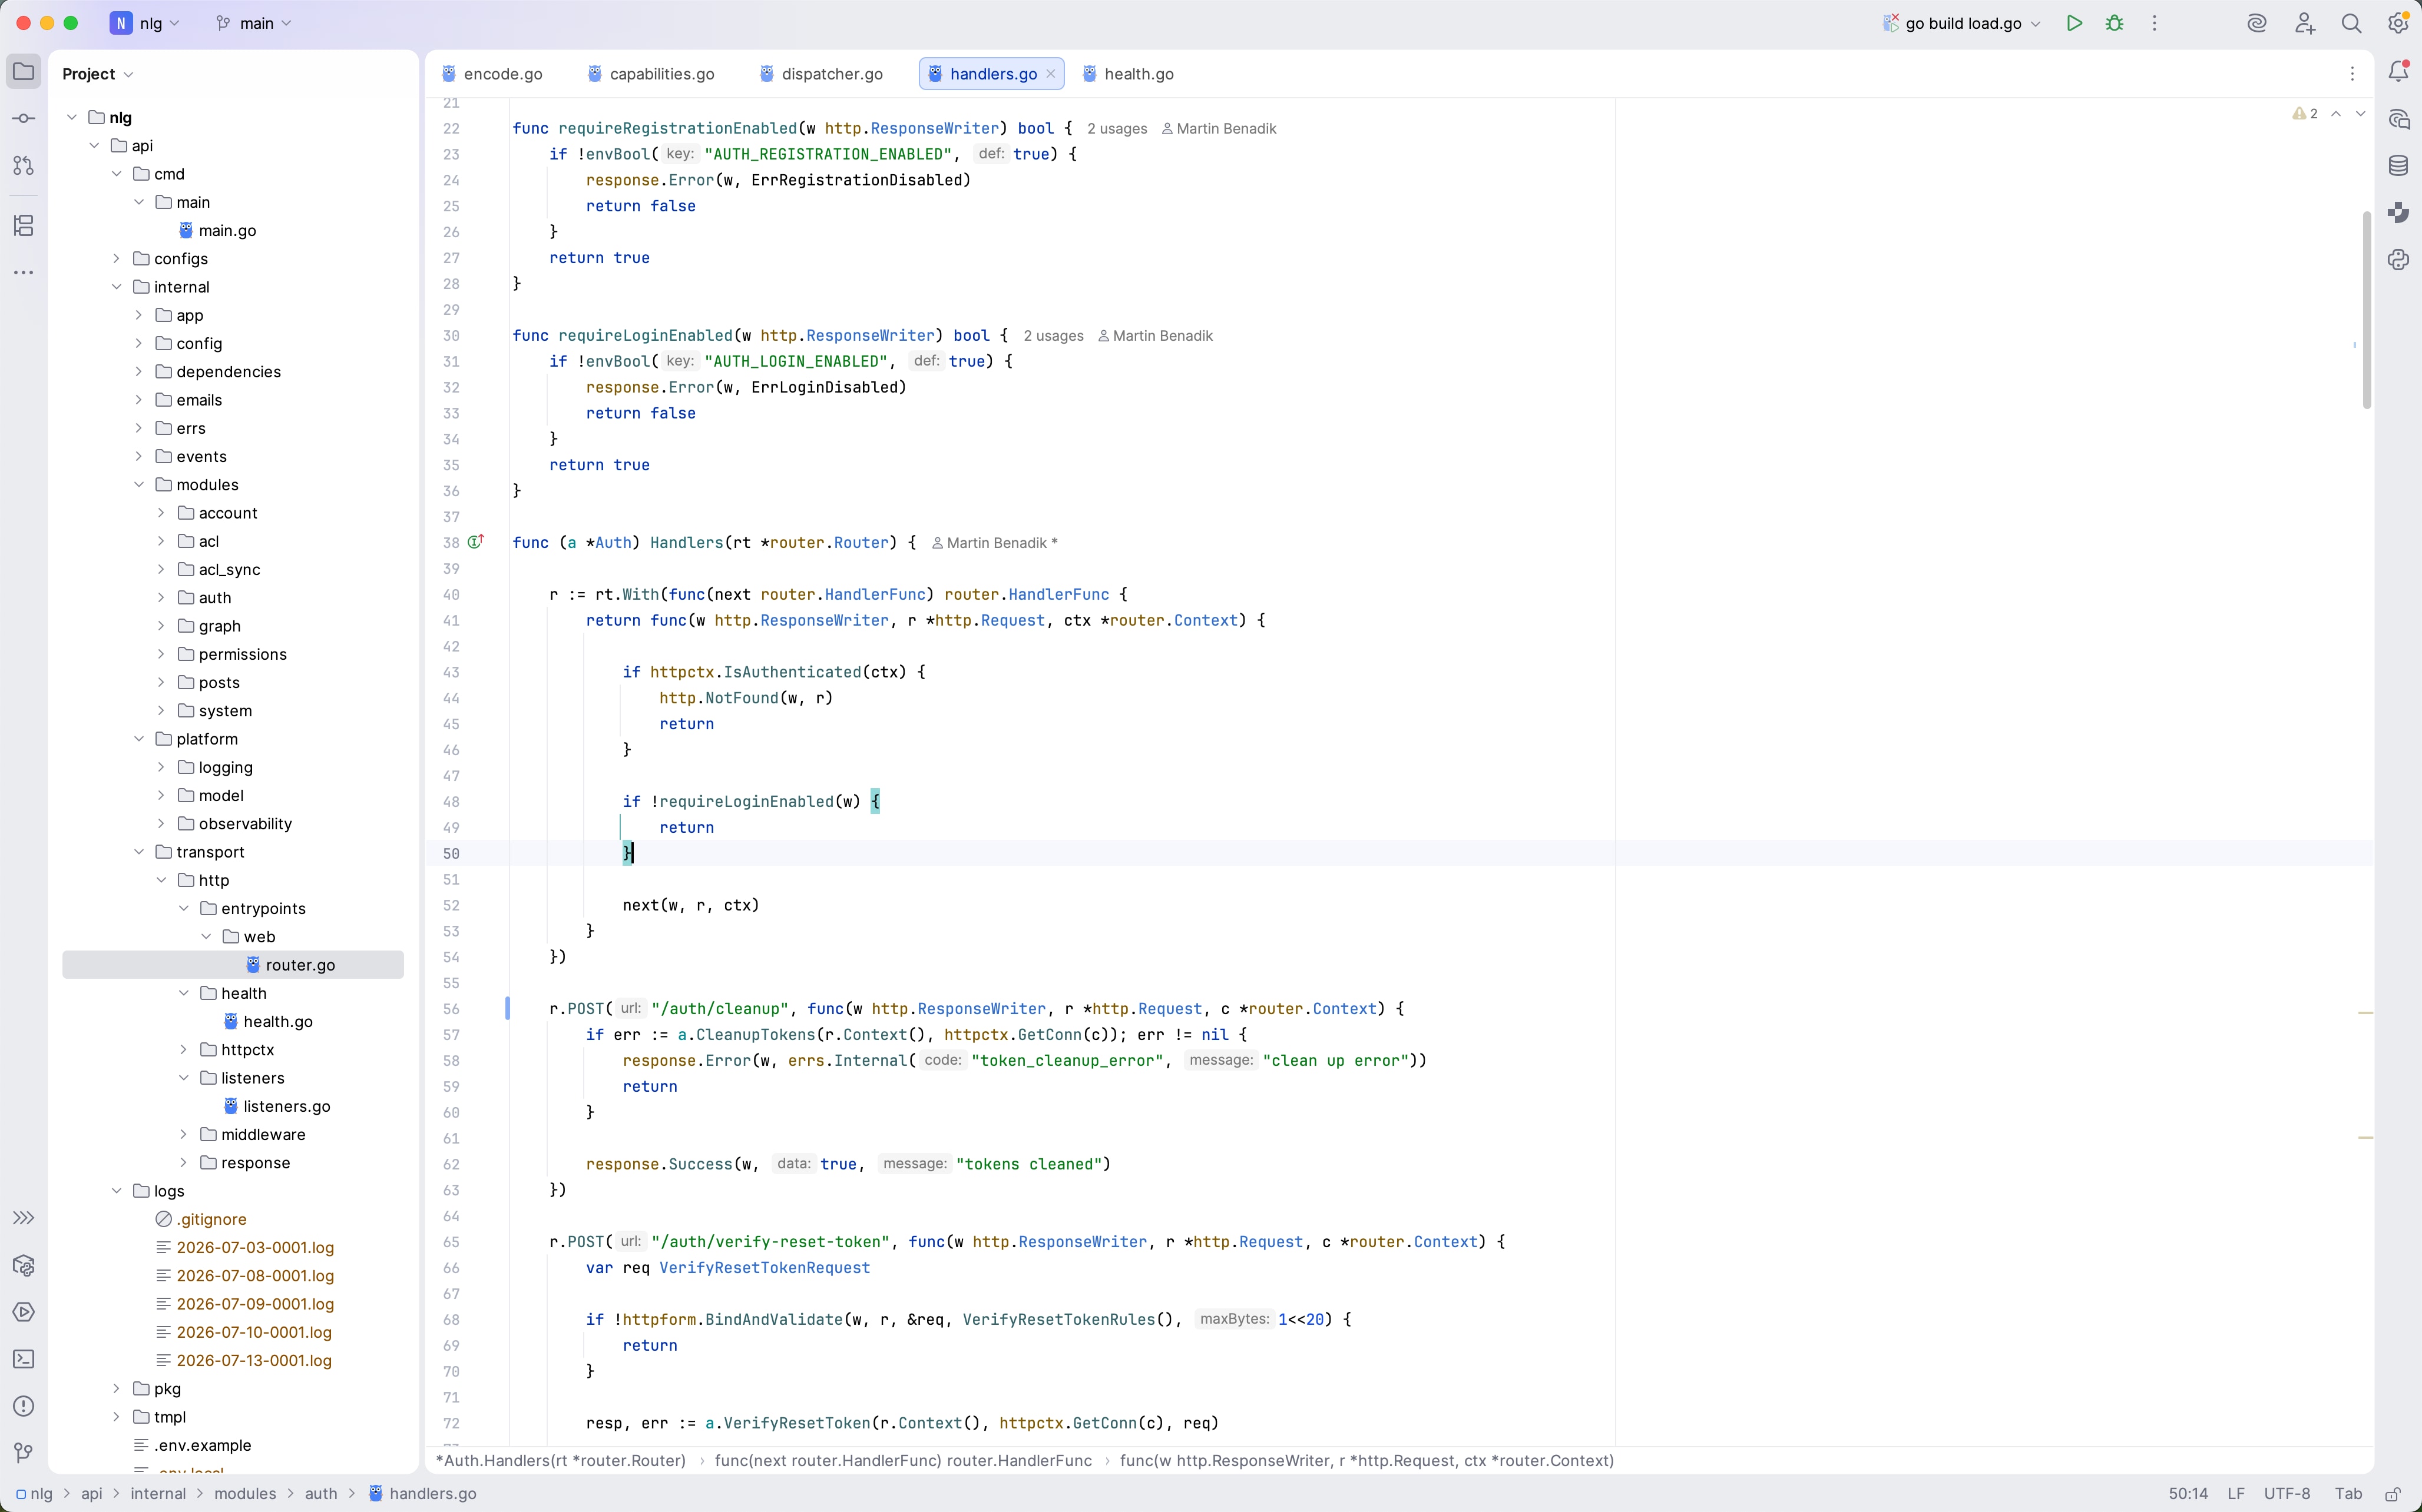
Task: Switch to encode.go tab
Action: (492, 74)
